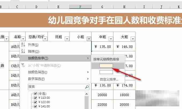The width and height of the screenshot is (182, 109).
Task: Select column J header
Action: [162, 7]
